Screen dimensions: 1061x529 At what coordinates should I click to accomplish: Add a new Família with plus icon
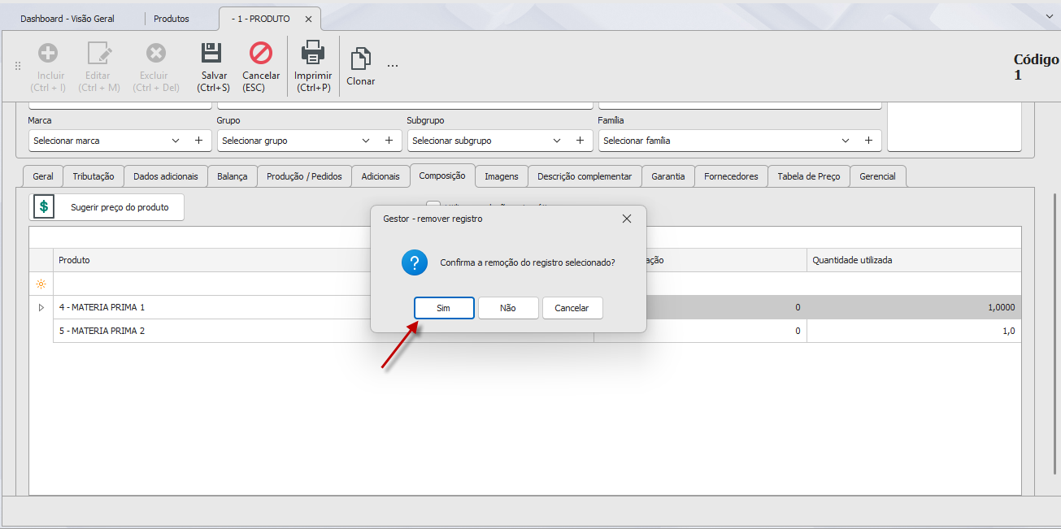tap(868, 141)
